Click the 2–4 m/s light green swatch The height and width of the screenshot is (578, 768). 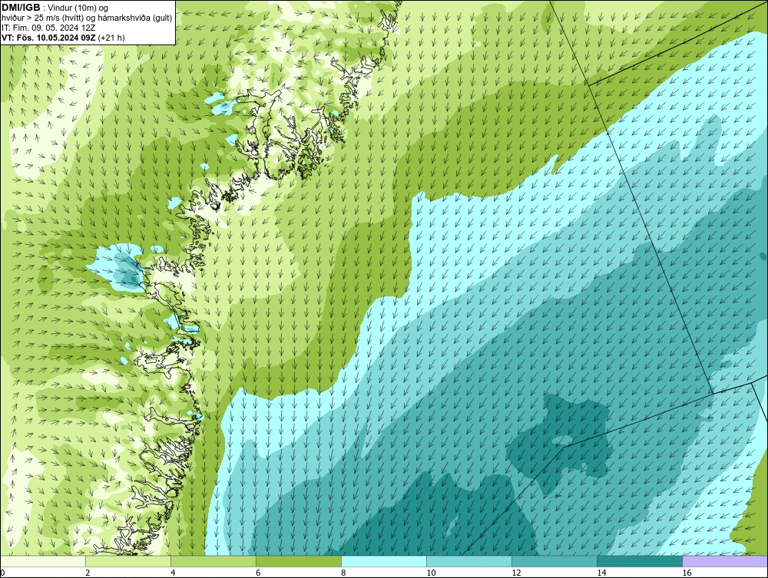pyautogui.click(x=128, y=561)
